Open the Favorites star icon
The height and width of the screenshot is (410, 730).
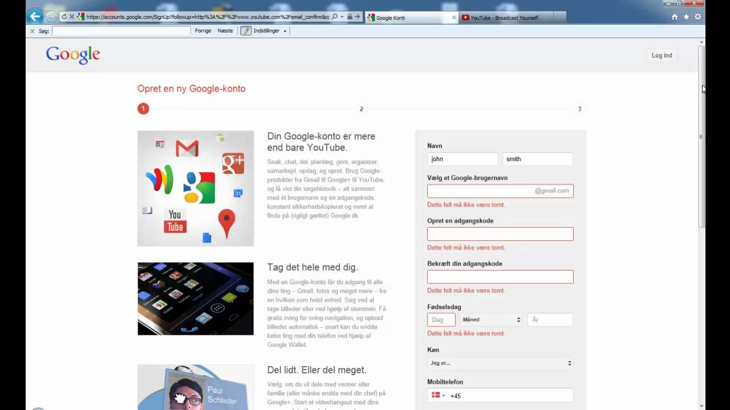686,17
